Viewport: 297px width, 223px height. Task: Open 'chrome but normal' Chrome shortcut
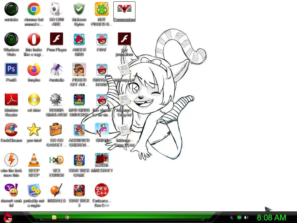34,9
